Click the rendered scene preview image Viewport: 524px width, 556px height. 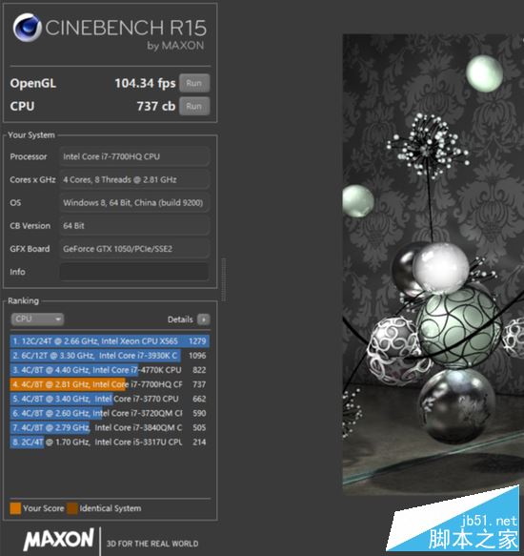click(433, 264)
